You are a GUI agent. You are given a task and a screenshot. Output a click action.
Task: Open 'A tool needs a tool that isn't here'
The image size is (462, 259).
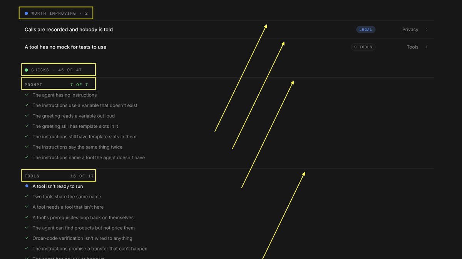click(68, 207)
